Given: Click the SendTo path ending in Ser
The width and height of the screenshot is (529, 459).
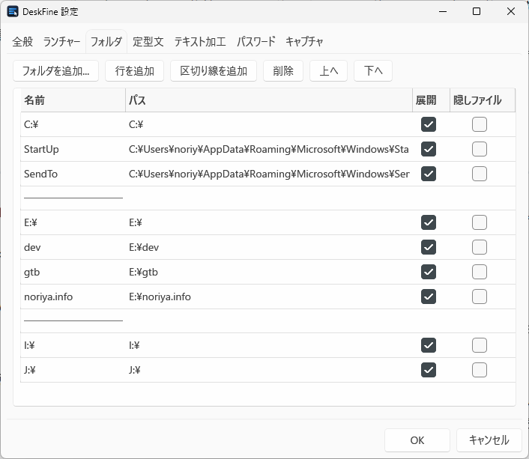Looking at the screenshot, I should coord(269,174).
